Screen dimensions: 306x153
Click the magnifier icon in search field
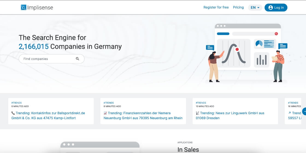pyautogui.click(x=78, y=59)
